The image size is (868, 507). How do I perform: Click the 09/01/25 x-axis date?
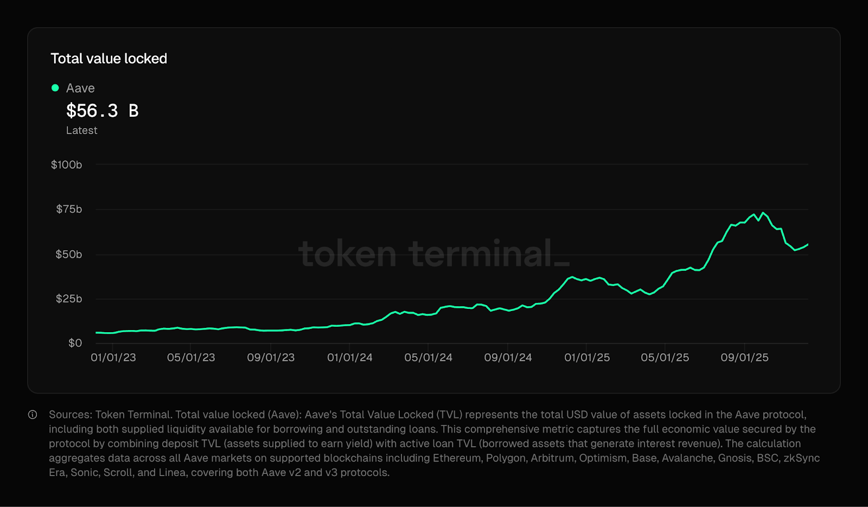click(744, 357)
